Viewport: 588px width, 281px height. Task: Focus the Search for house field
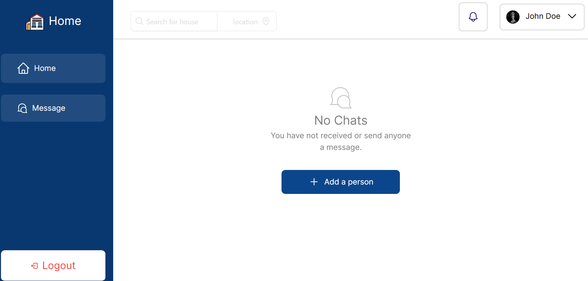tap(174, 21)
